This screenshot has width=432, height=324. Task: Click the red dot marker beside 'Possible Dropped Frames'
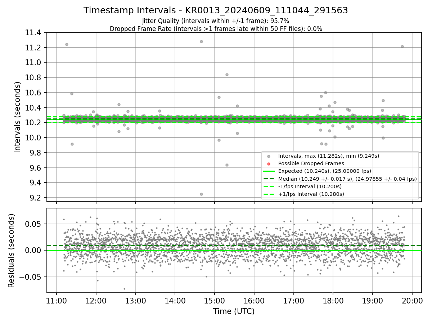[x=269, y=164]
